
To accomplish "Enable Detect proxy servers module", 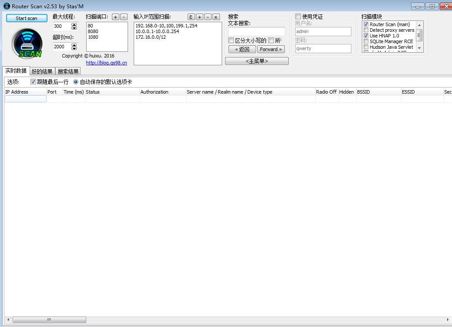I will point(366,30).
